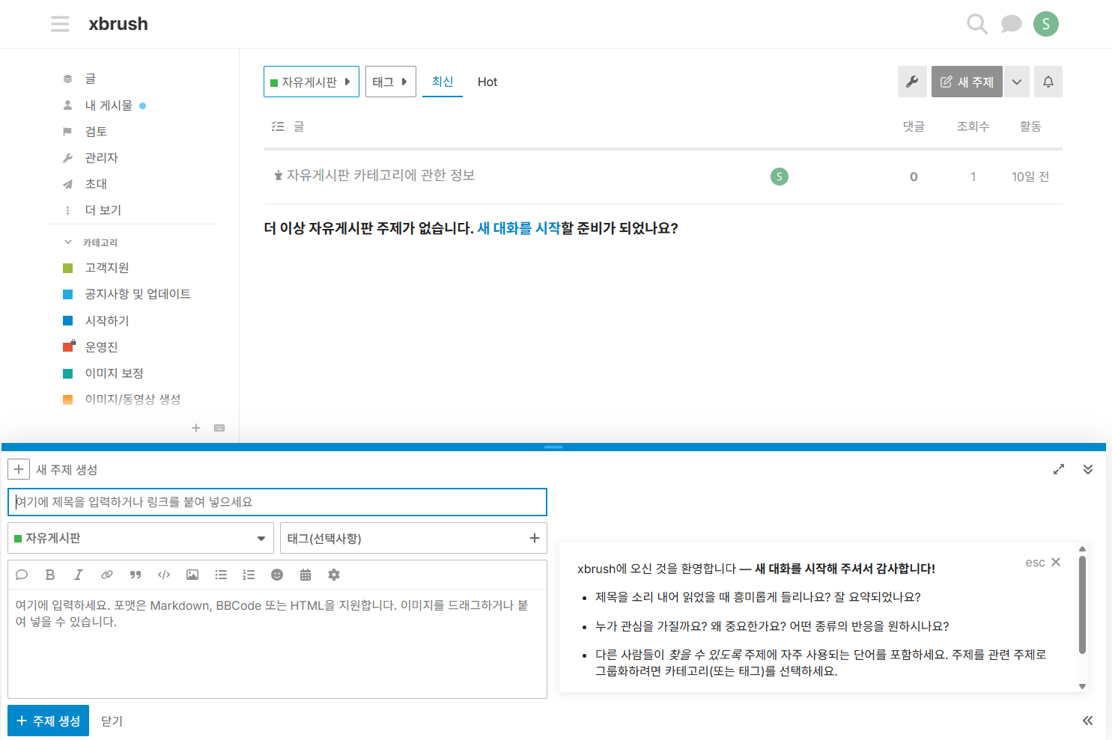
Task: Insert a date with the calendar icon
Action: 305,574
